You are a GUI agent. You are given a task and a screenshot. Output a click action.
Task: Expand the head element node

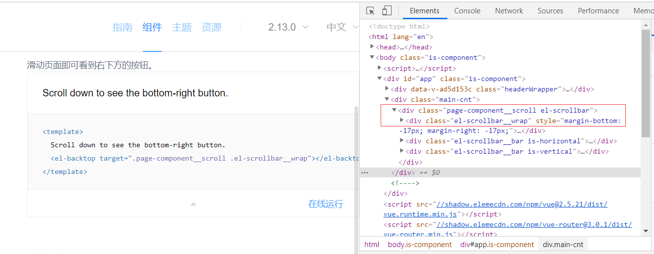pos(372,47)
